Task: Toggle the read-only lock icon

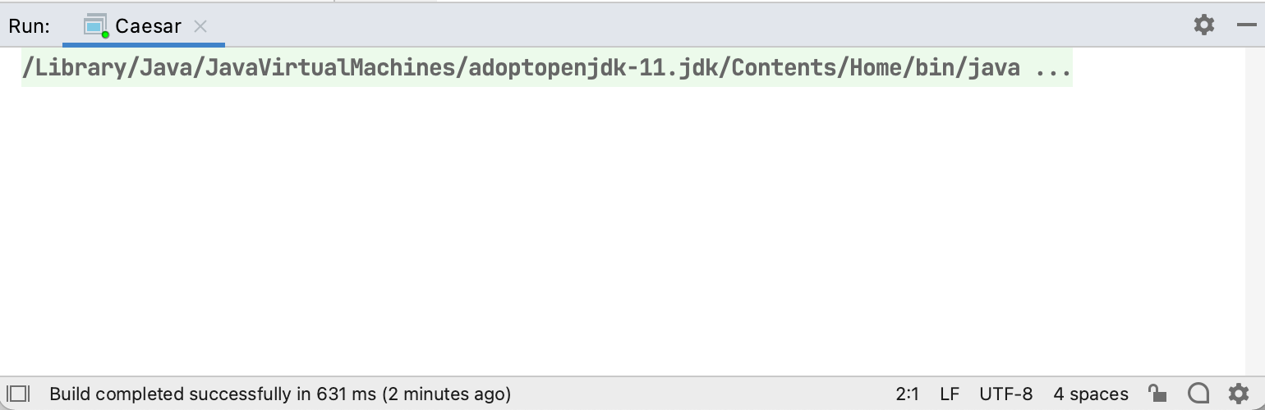Action: click(1157, 394)
